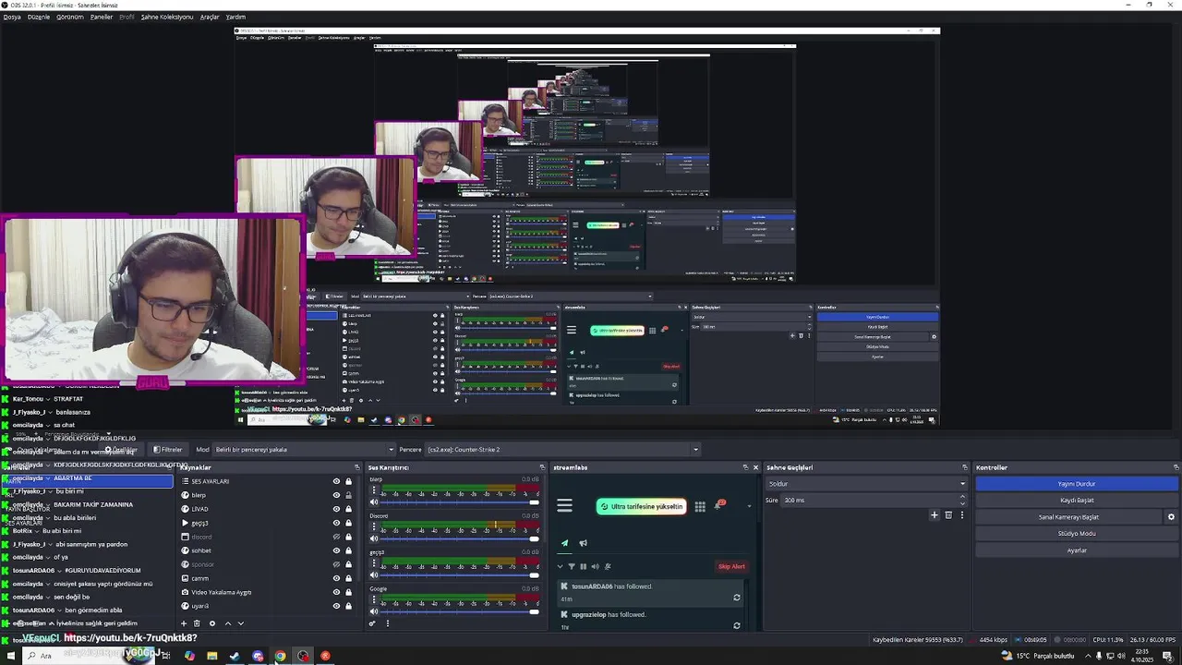Move selected source up
The height and width of the screenshot is (665, 1182).
point(227,623)
